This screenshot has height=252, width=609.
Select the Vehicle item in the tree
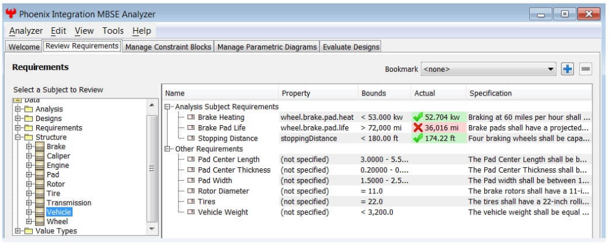(x=59, y=212)
